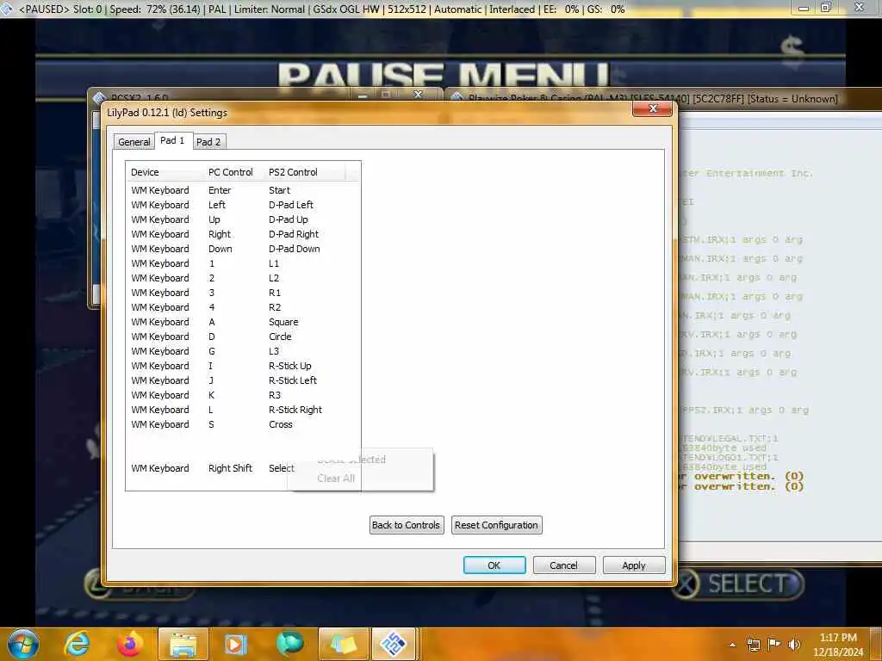Click the Apply button
This screenshot has height=661, width=882.
[633, 565]
